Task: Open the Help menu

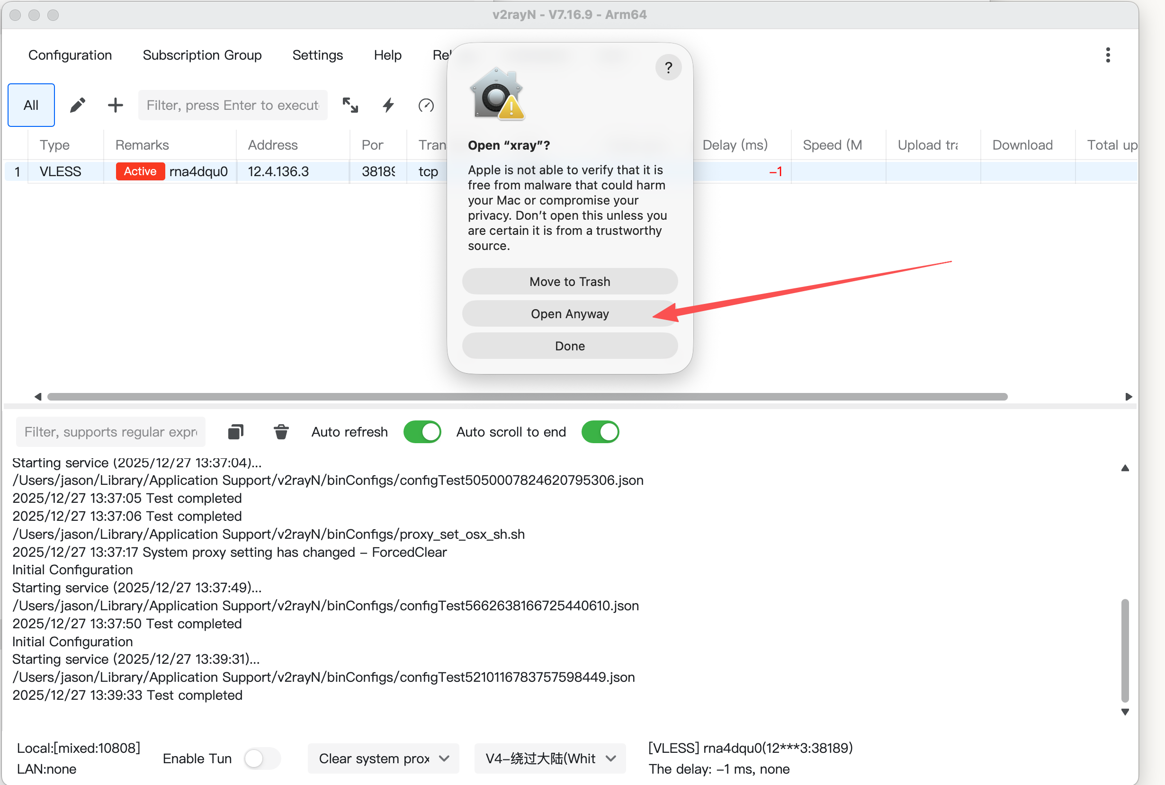Action: tap(387, 55)
